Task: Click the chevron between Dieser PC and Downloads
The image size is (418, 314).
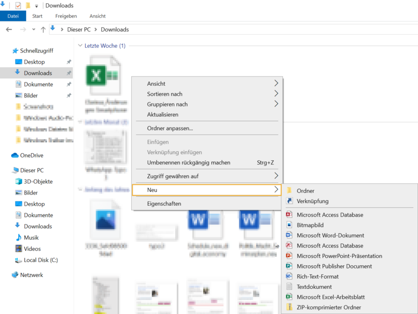Action: (95, 29)
